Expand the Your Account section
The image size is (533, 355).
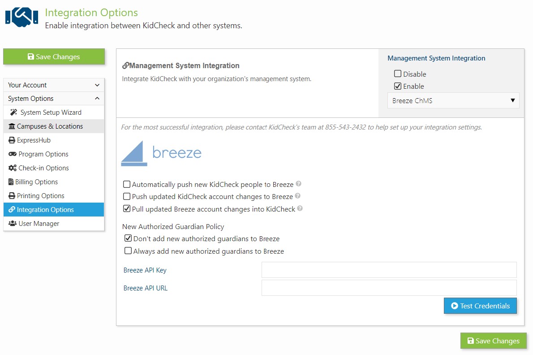[x=54, y=85]
